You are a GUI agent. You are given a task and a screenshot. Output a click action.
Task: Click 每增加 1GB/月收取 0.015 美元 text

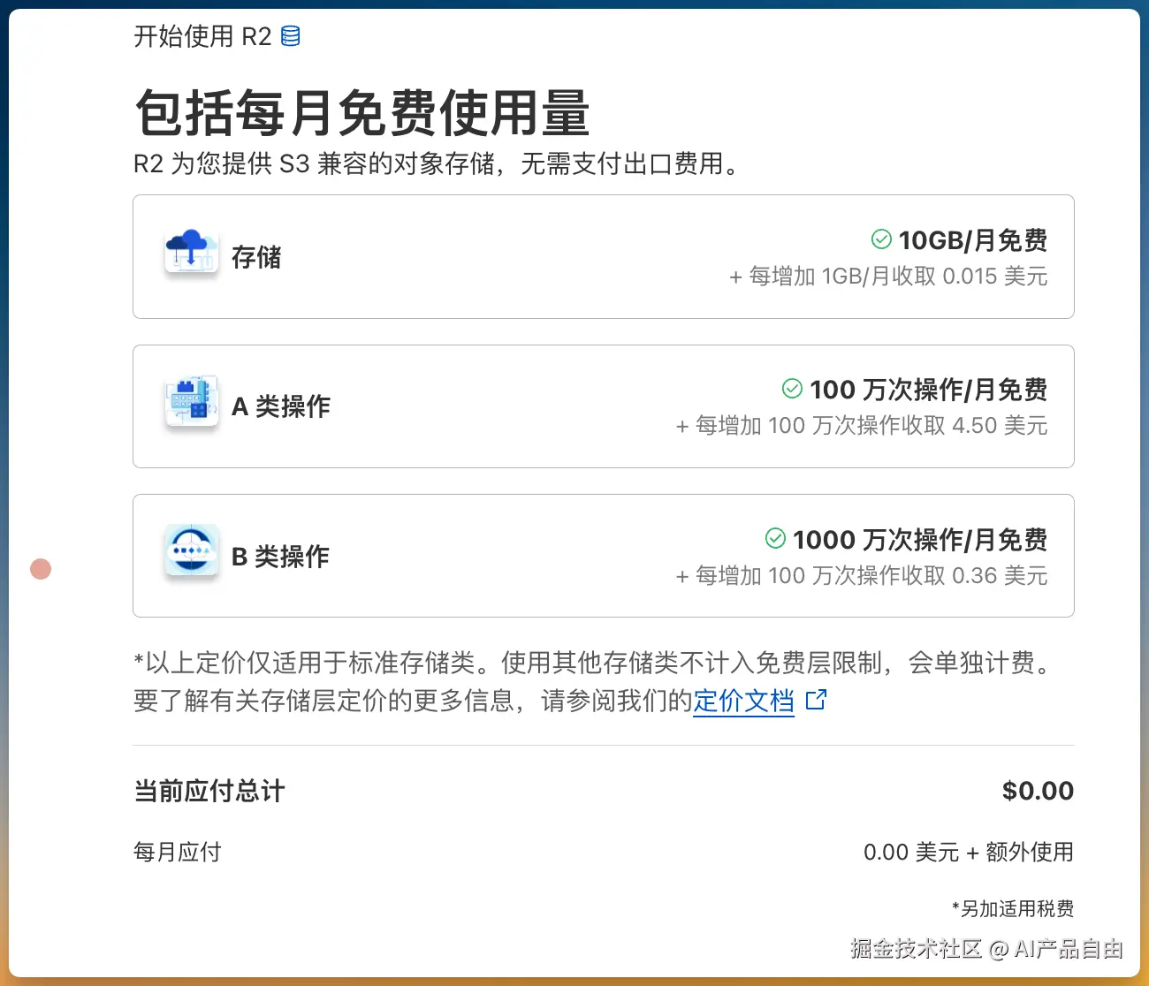pos(888,277)
